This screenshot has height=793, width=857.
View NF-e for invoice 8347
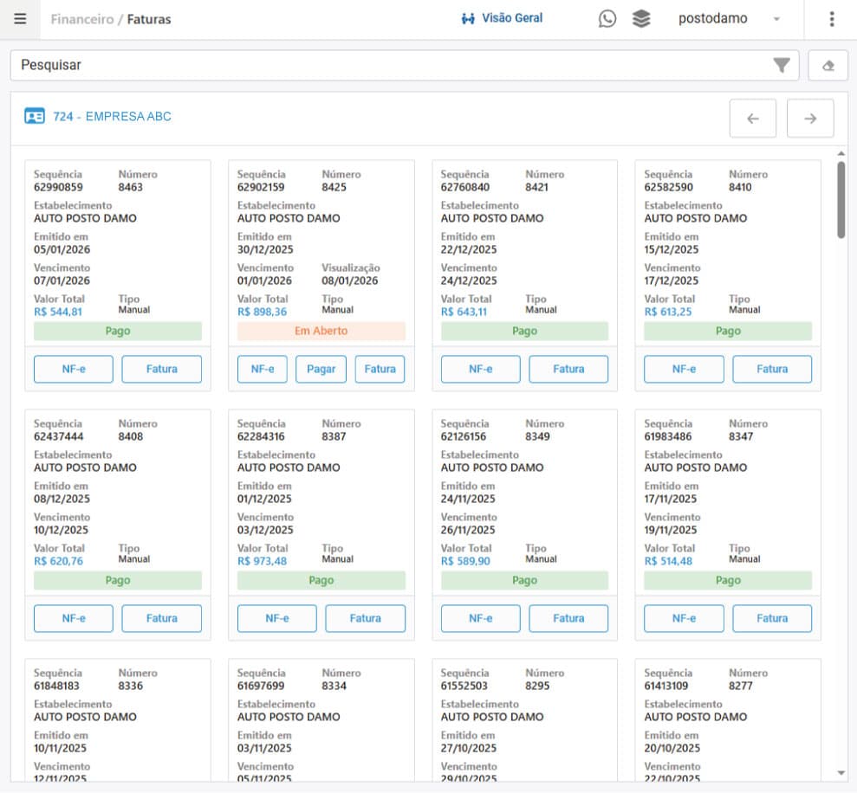pos(684,618)
